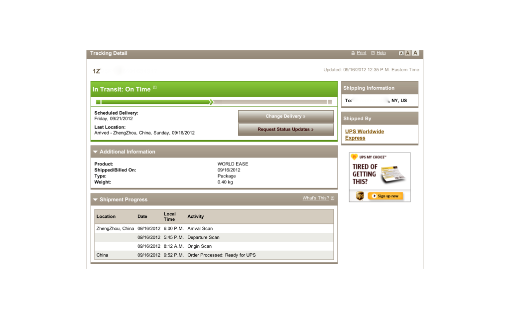Collapse the Shipment Progress section
The height and width of the screenshot is (319, 510).
click(95, 199)
